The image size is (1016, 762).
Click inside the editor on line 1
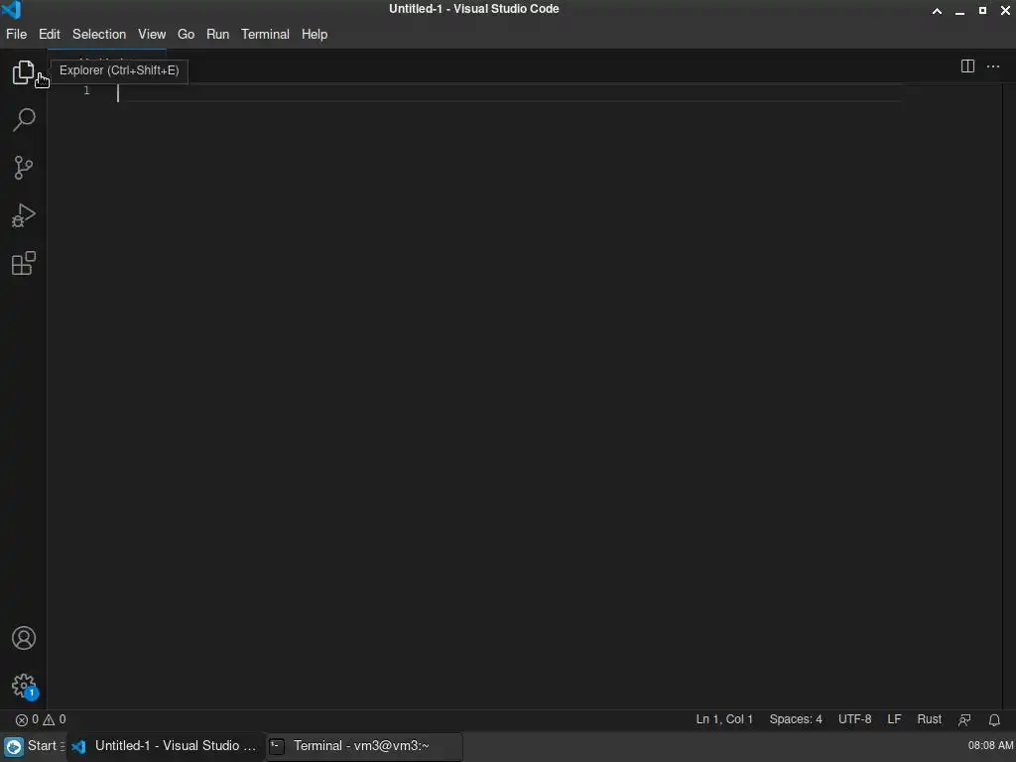pyautogui.click(x=509, y=92)
